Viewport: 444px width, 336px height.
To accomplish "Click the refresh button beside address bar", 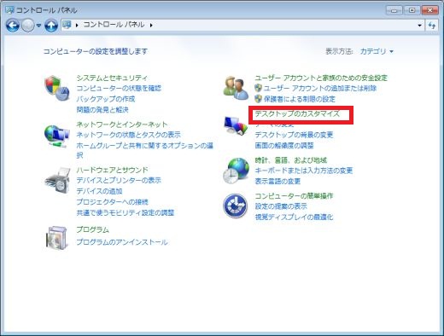I will [x=432, y=26].
